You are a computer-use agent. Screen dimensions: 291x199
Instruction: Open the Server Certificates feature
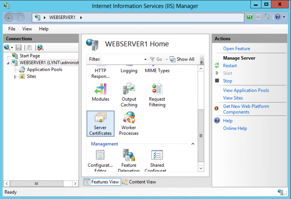pos(100,124)
